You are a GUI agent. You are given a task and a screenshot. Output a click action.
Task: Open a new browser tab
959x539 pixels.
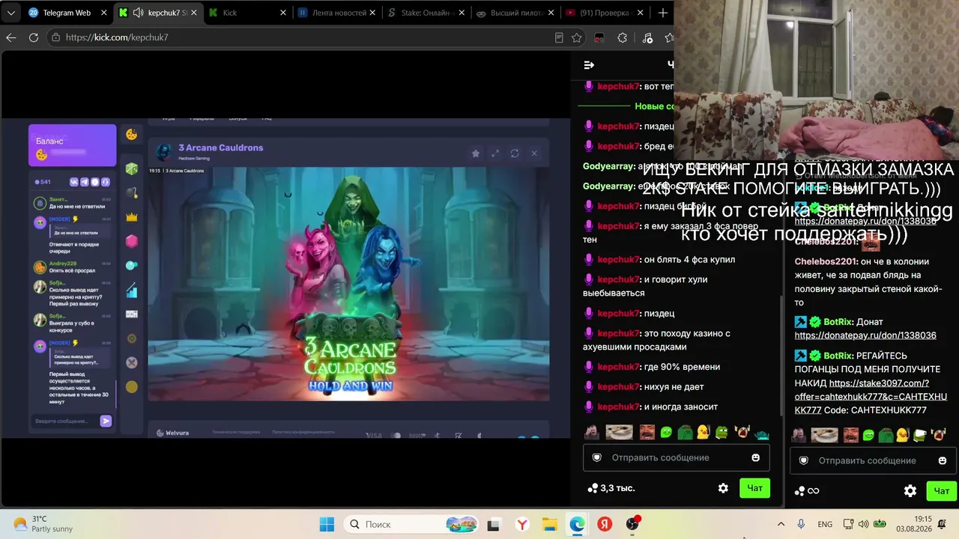[x=662, y=13]
